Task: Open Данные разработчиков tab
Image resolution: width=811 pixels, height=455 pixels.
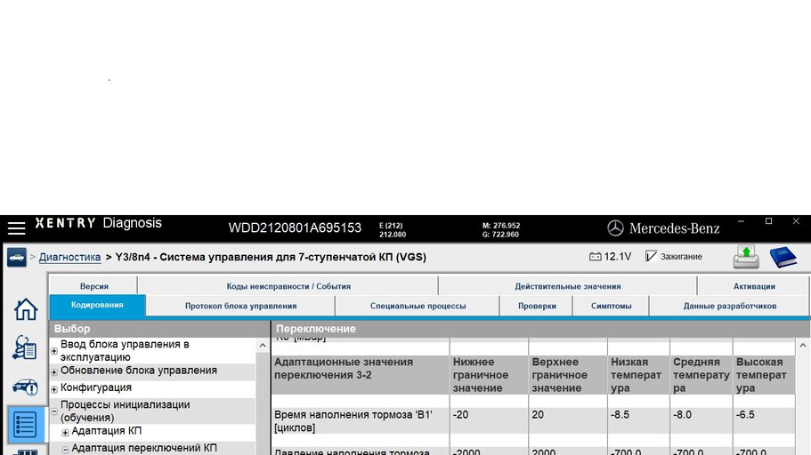Action: click(x=729, y=306)
